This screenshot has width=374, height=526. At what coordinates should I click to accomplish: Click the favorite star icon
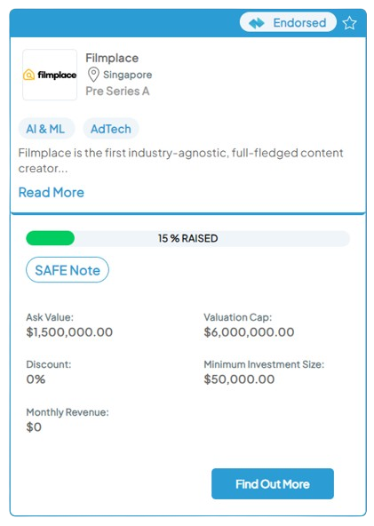tap(349, 23)
